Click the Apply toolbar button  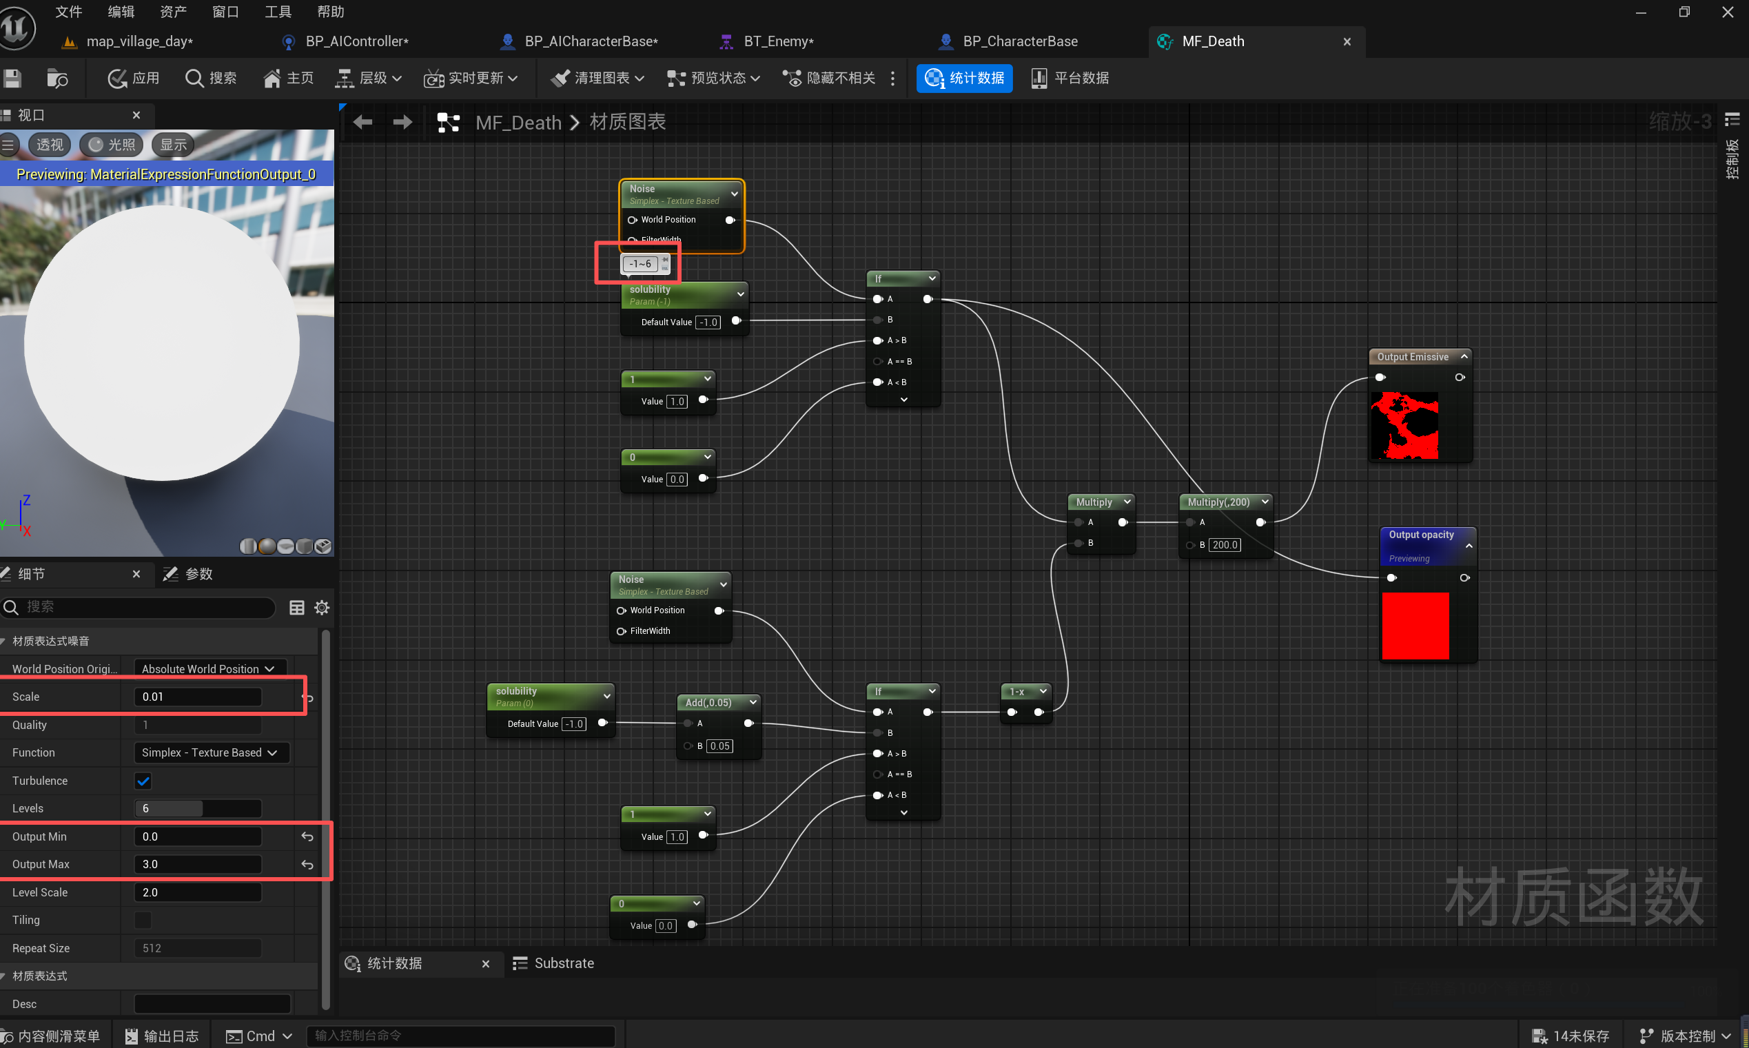(x=134, y=78)
